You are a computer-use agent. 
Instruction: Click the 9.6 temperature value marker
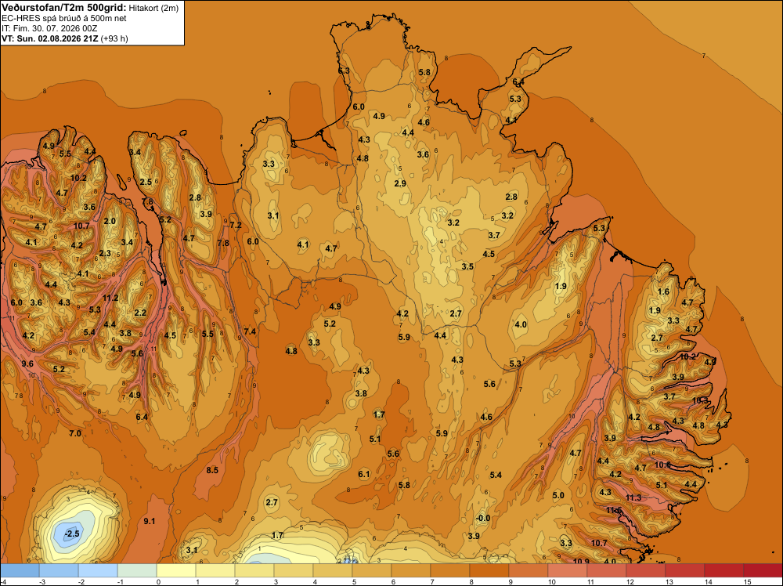tap(27, 364)
